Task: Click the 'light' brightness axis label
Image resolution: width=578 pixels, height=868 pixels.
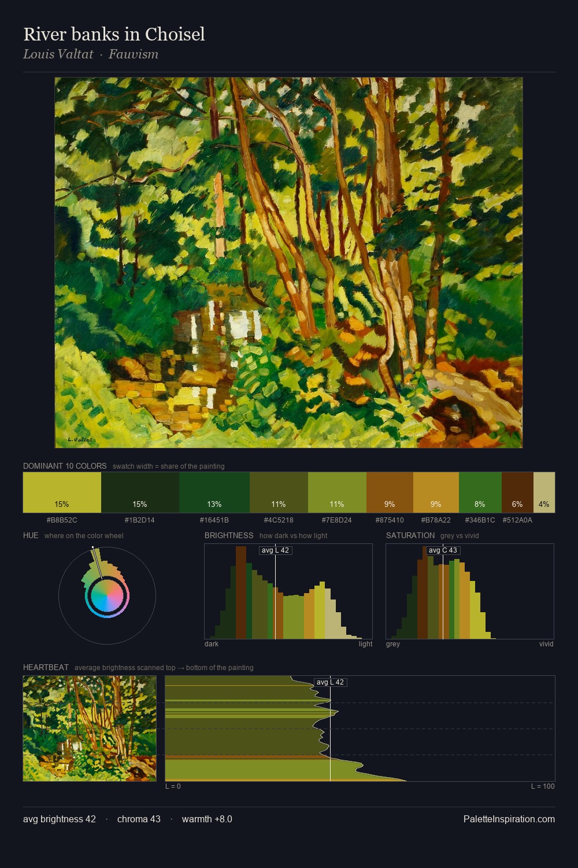Action: pyautogui.click(x=365, y=644)
